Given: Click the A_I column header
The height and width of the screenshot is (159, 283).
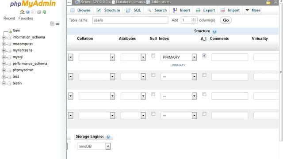Looking at the screenshot, I should [x=203, y=38].
